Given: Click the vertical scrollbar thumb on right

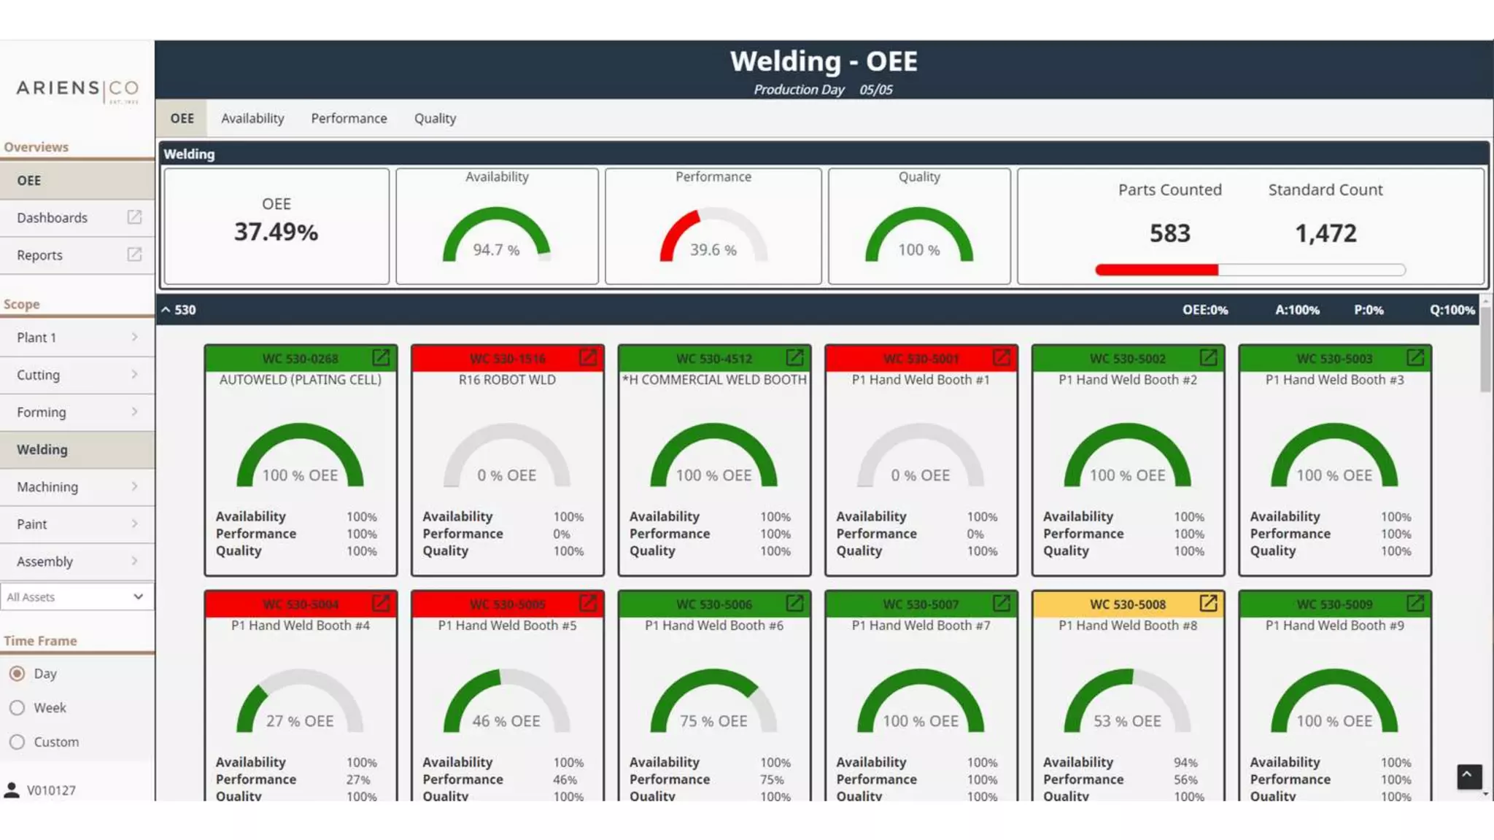Looking at the screenshot, I should (x=1485, y=349).
